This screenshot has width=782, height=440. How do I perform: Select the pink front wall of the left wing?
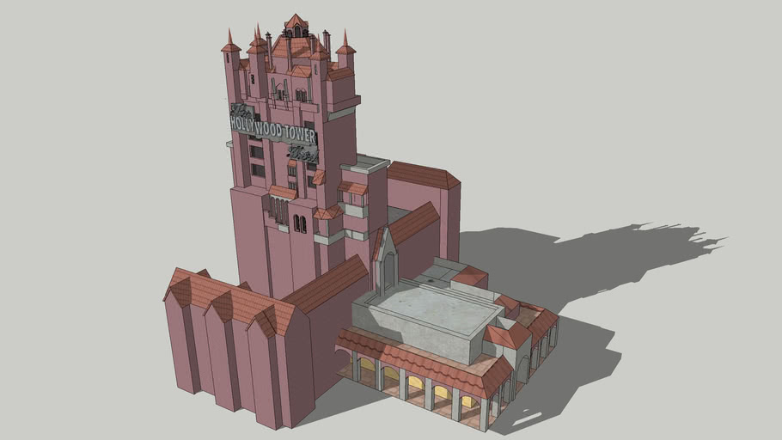(258, 370)
